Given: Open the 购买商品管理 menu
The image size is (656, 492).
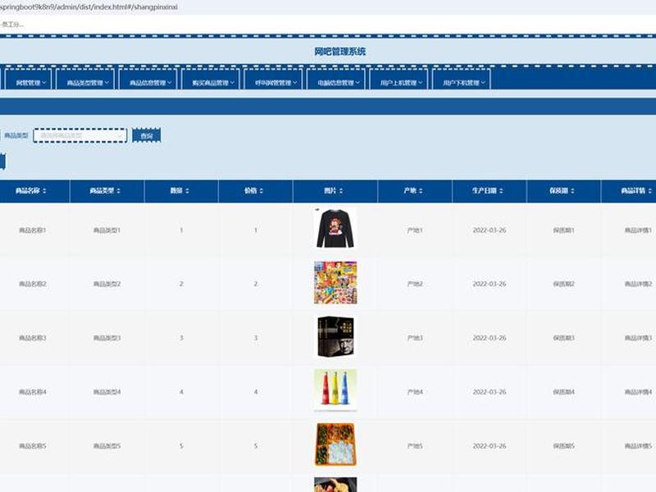Looking at the screenshot, I should (x=211, y=80).
